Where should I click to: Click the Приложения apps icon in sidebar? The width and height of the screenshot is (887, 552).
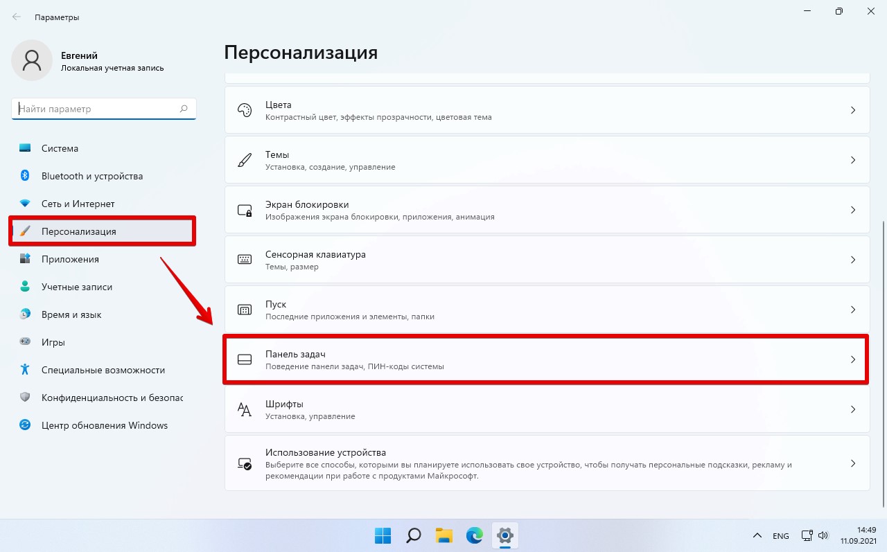25,259
